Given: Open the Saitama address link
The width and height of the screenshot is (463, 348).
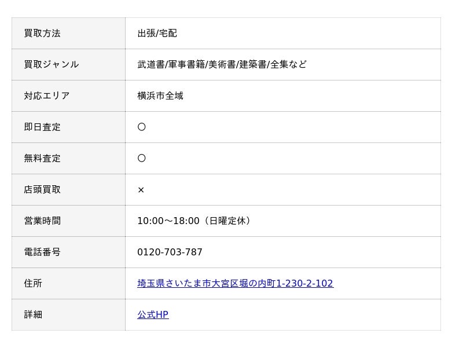Looking at the screenshot, I should (x=236, y=283).
